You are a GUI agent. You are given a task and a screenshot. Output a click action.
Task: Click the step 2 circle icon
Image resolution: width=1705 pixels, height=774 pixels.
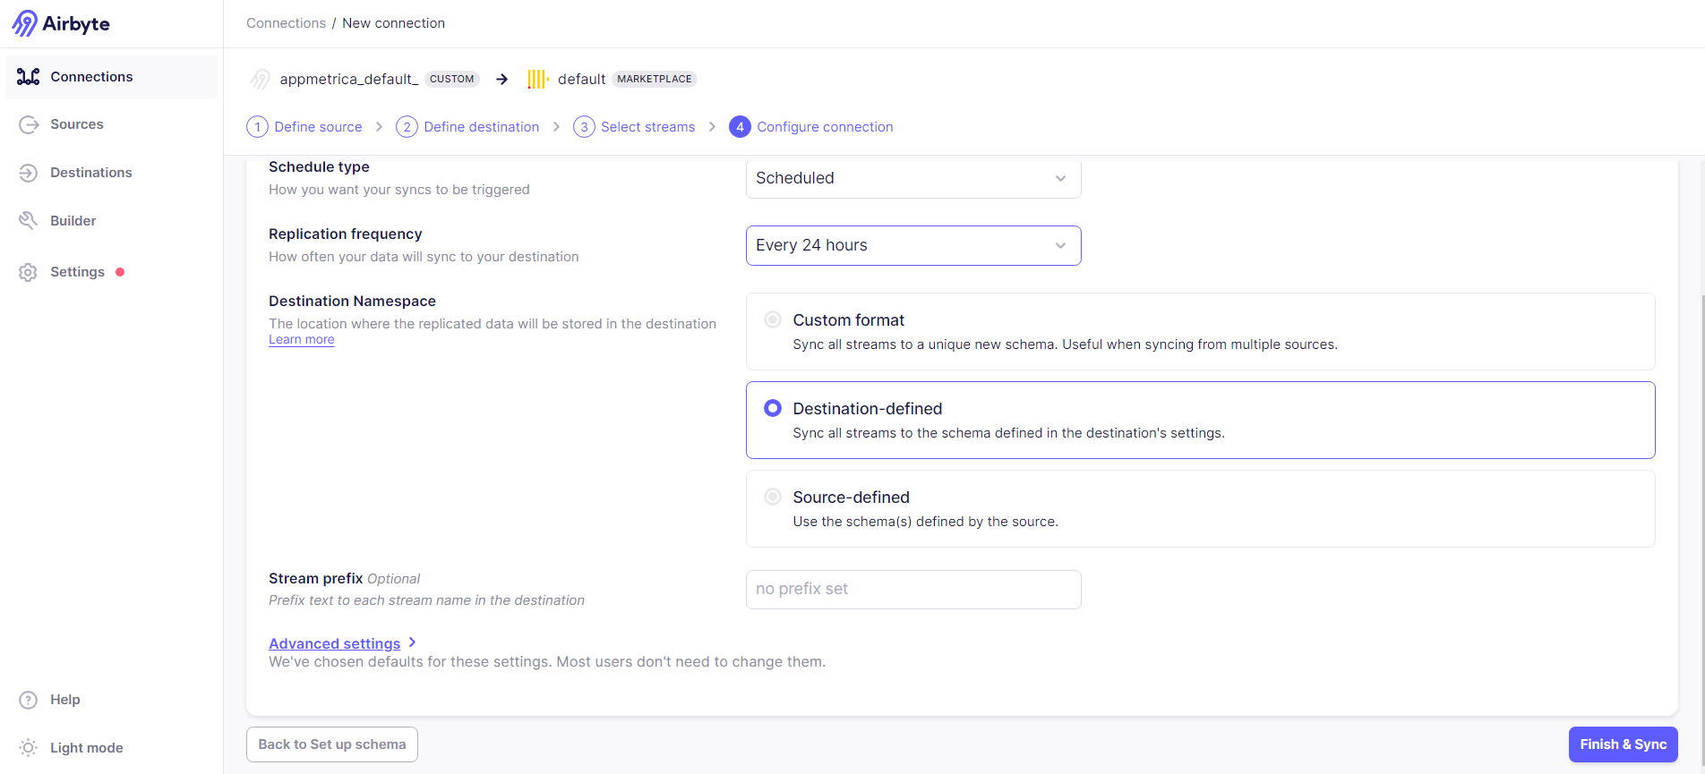pyautogui.click(x=407, y=127)
